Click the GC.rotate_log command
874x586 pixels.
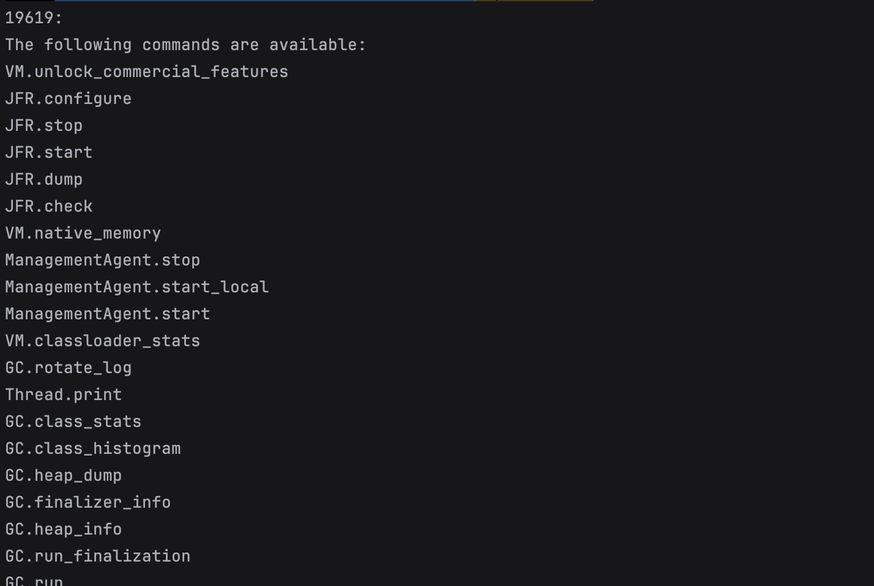pyautogui.click(x=68, y=368)
